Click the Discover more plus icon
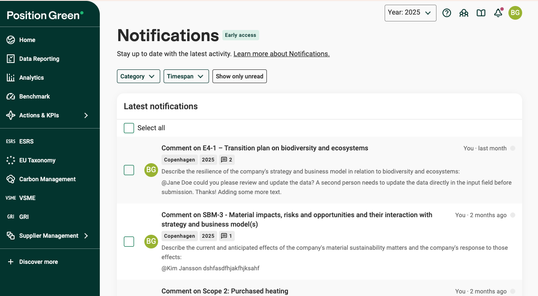538x296 pixels. click(x=11, y=262)
